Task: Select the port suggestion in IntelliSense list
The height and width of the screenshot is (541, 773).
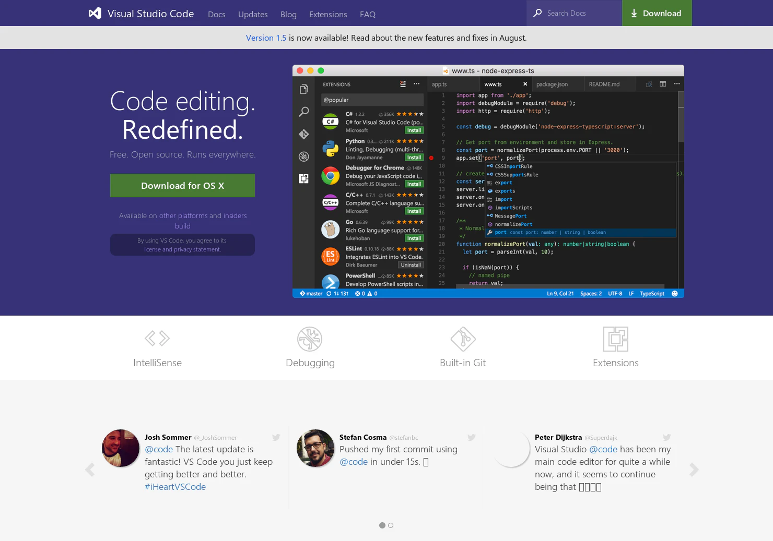Action: [581, 233]
